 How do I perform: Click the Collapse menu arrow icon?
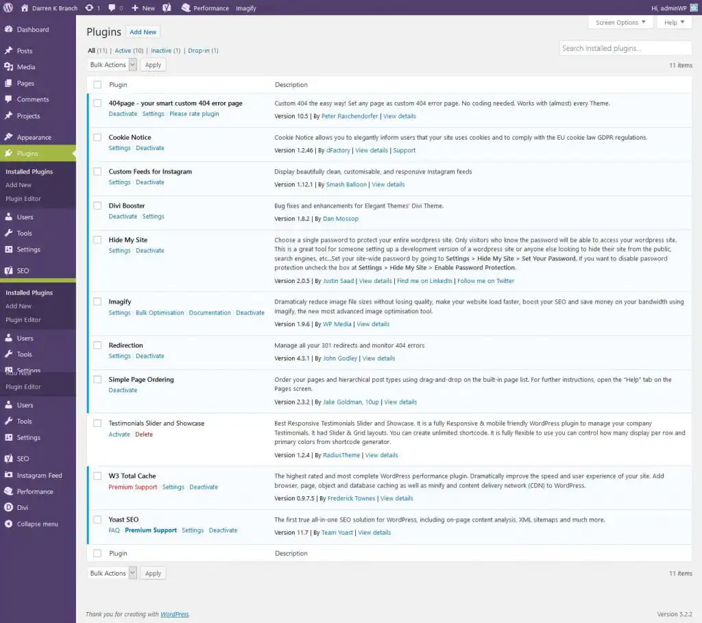[x=8, y=524]
